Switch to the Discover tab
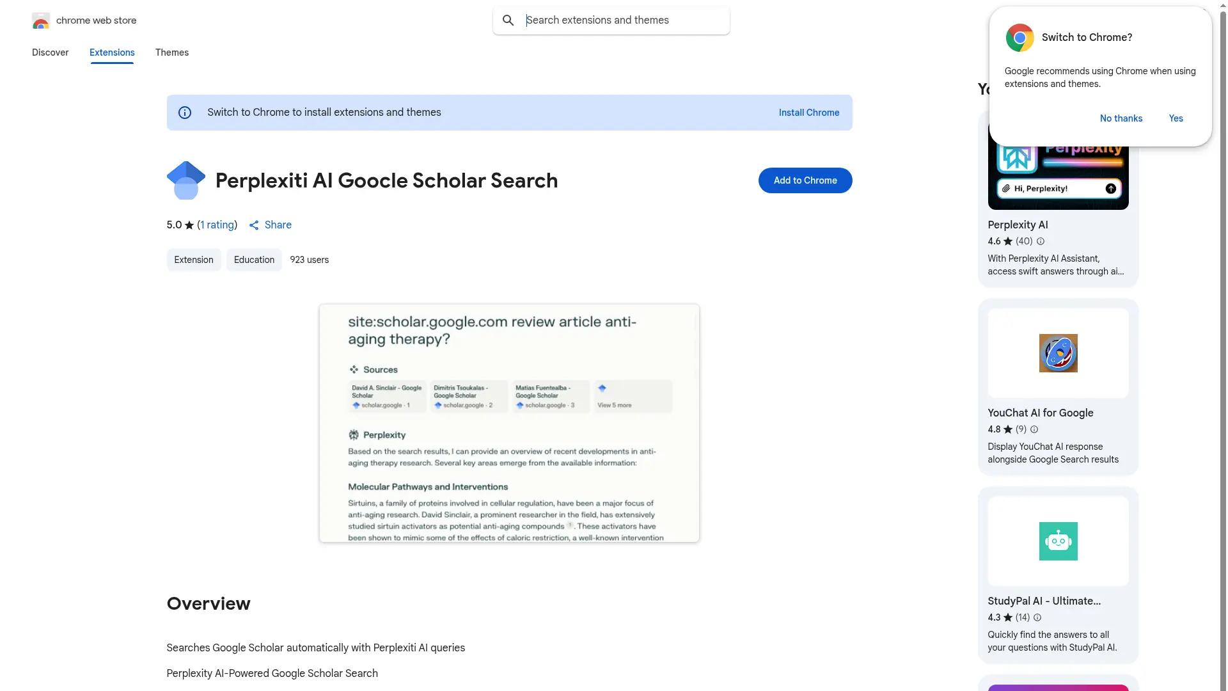This screenshot has height=691, width=1228. [50, 52]
